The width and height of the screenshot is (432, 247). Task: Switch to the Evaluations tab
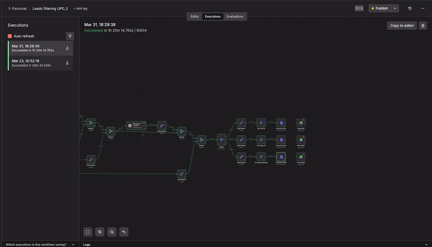click(235, 17)
